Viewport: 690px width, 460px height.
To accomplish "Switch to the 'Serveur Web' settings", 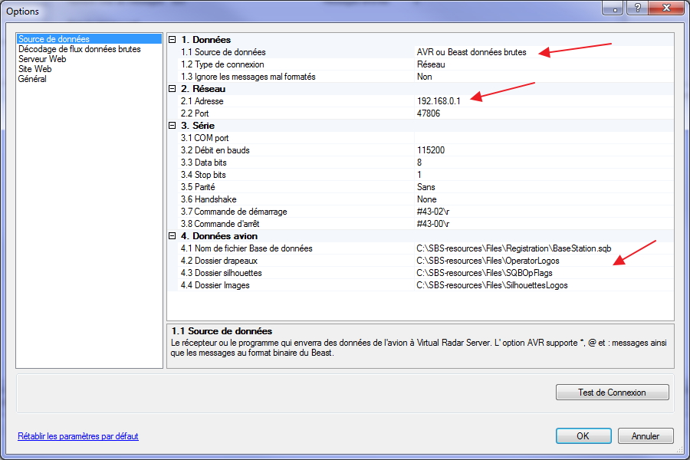I will [x=42, y=59].
